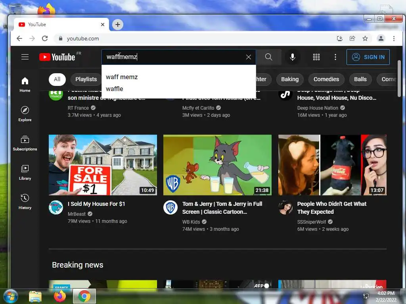Click the SIGN IN button
Screen dimensions: 406x304
[368, 57]
